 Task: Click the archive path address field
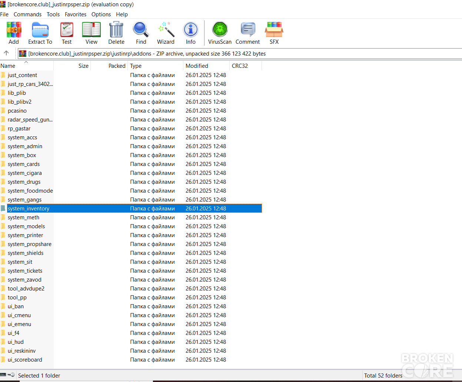(240, 54)
